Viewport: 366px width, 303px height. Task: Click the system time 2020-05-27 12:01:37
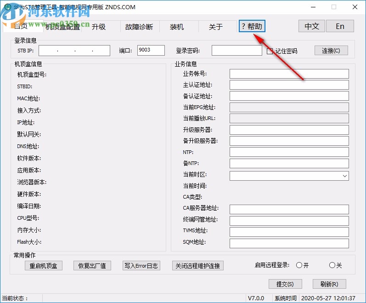328,298
